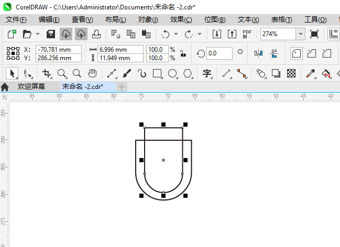Expand the undo history dropdown arrow
The image size is (340, 247).
176,34
